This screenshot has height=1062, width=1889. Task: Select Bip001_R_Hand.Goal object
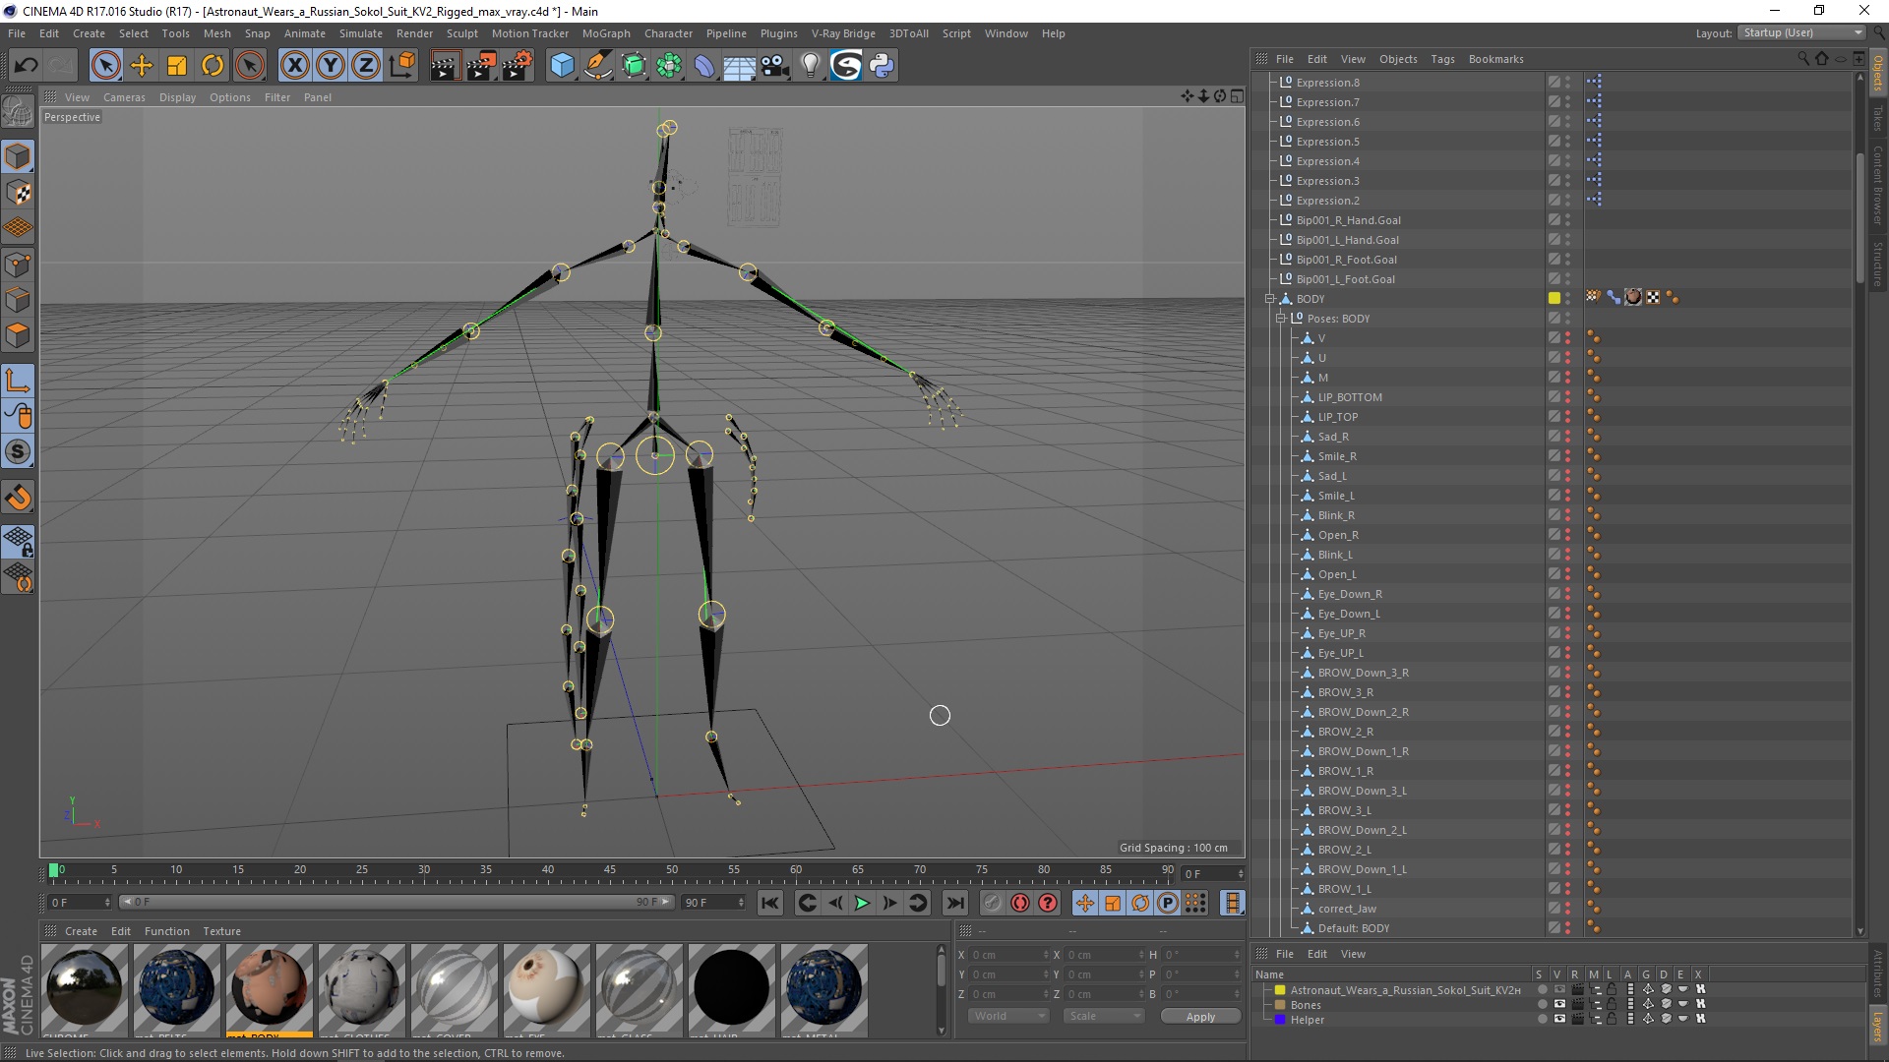pos(1348,220)
